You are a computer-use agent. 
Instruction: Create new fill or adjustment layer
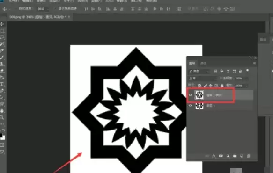(228, 156)
